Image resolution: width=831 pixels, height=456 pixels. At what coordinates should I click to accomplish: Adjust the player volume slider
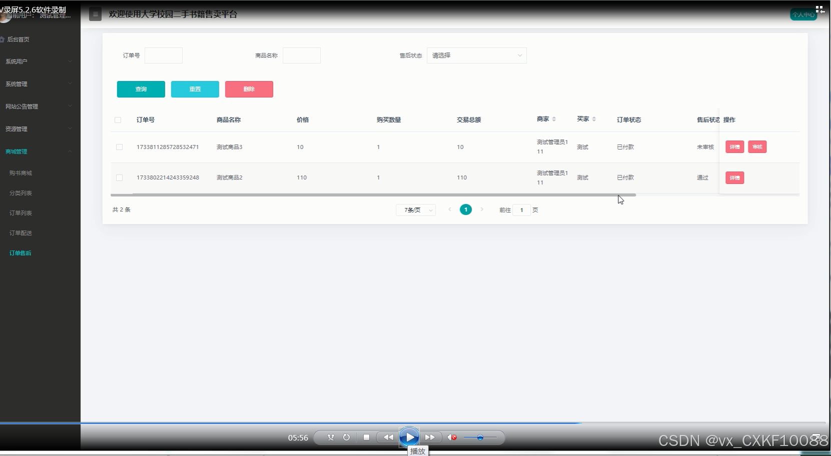coord(480,437)
